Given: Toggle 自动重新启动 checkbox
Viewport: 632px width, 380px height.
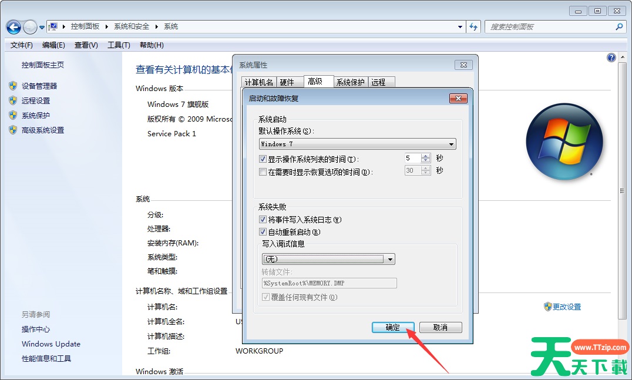Looking at the screenshot, I should click(263, 232).
